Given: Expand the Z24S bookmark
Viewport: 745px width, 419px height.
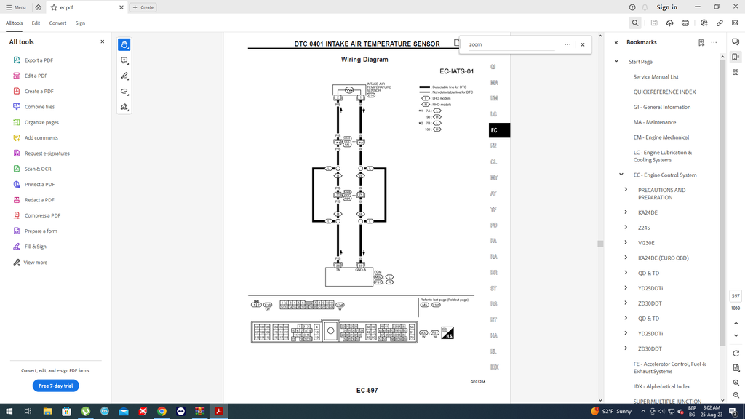Looking at the screenshot, I should click(626, 228).
